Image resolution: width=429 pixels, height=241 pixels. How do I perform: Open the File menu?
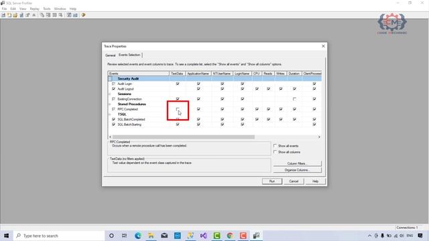point(5,9)
